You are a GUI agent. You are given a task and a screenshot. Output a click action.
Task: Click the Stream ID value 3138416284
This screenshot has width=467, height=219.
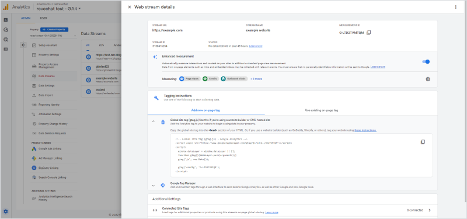(x=160, y=46)
